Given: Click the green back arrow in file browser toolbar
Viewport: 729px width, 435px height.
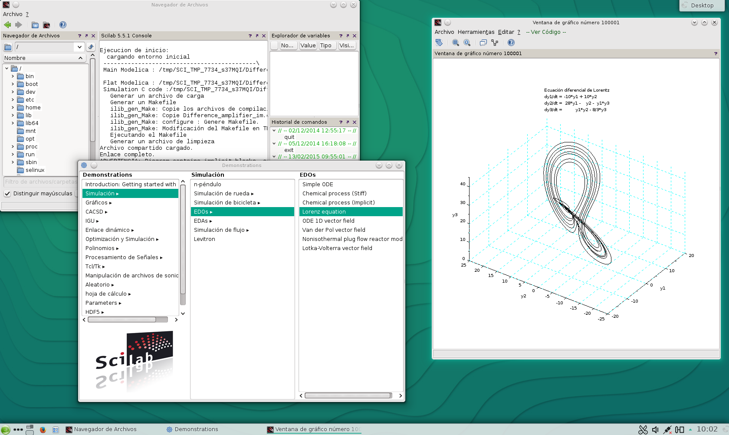Looking at the screenshot, I should 7,25.
